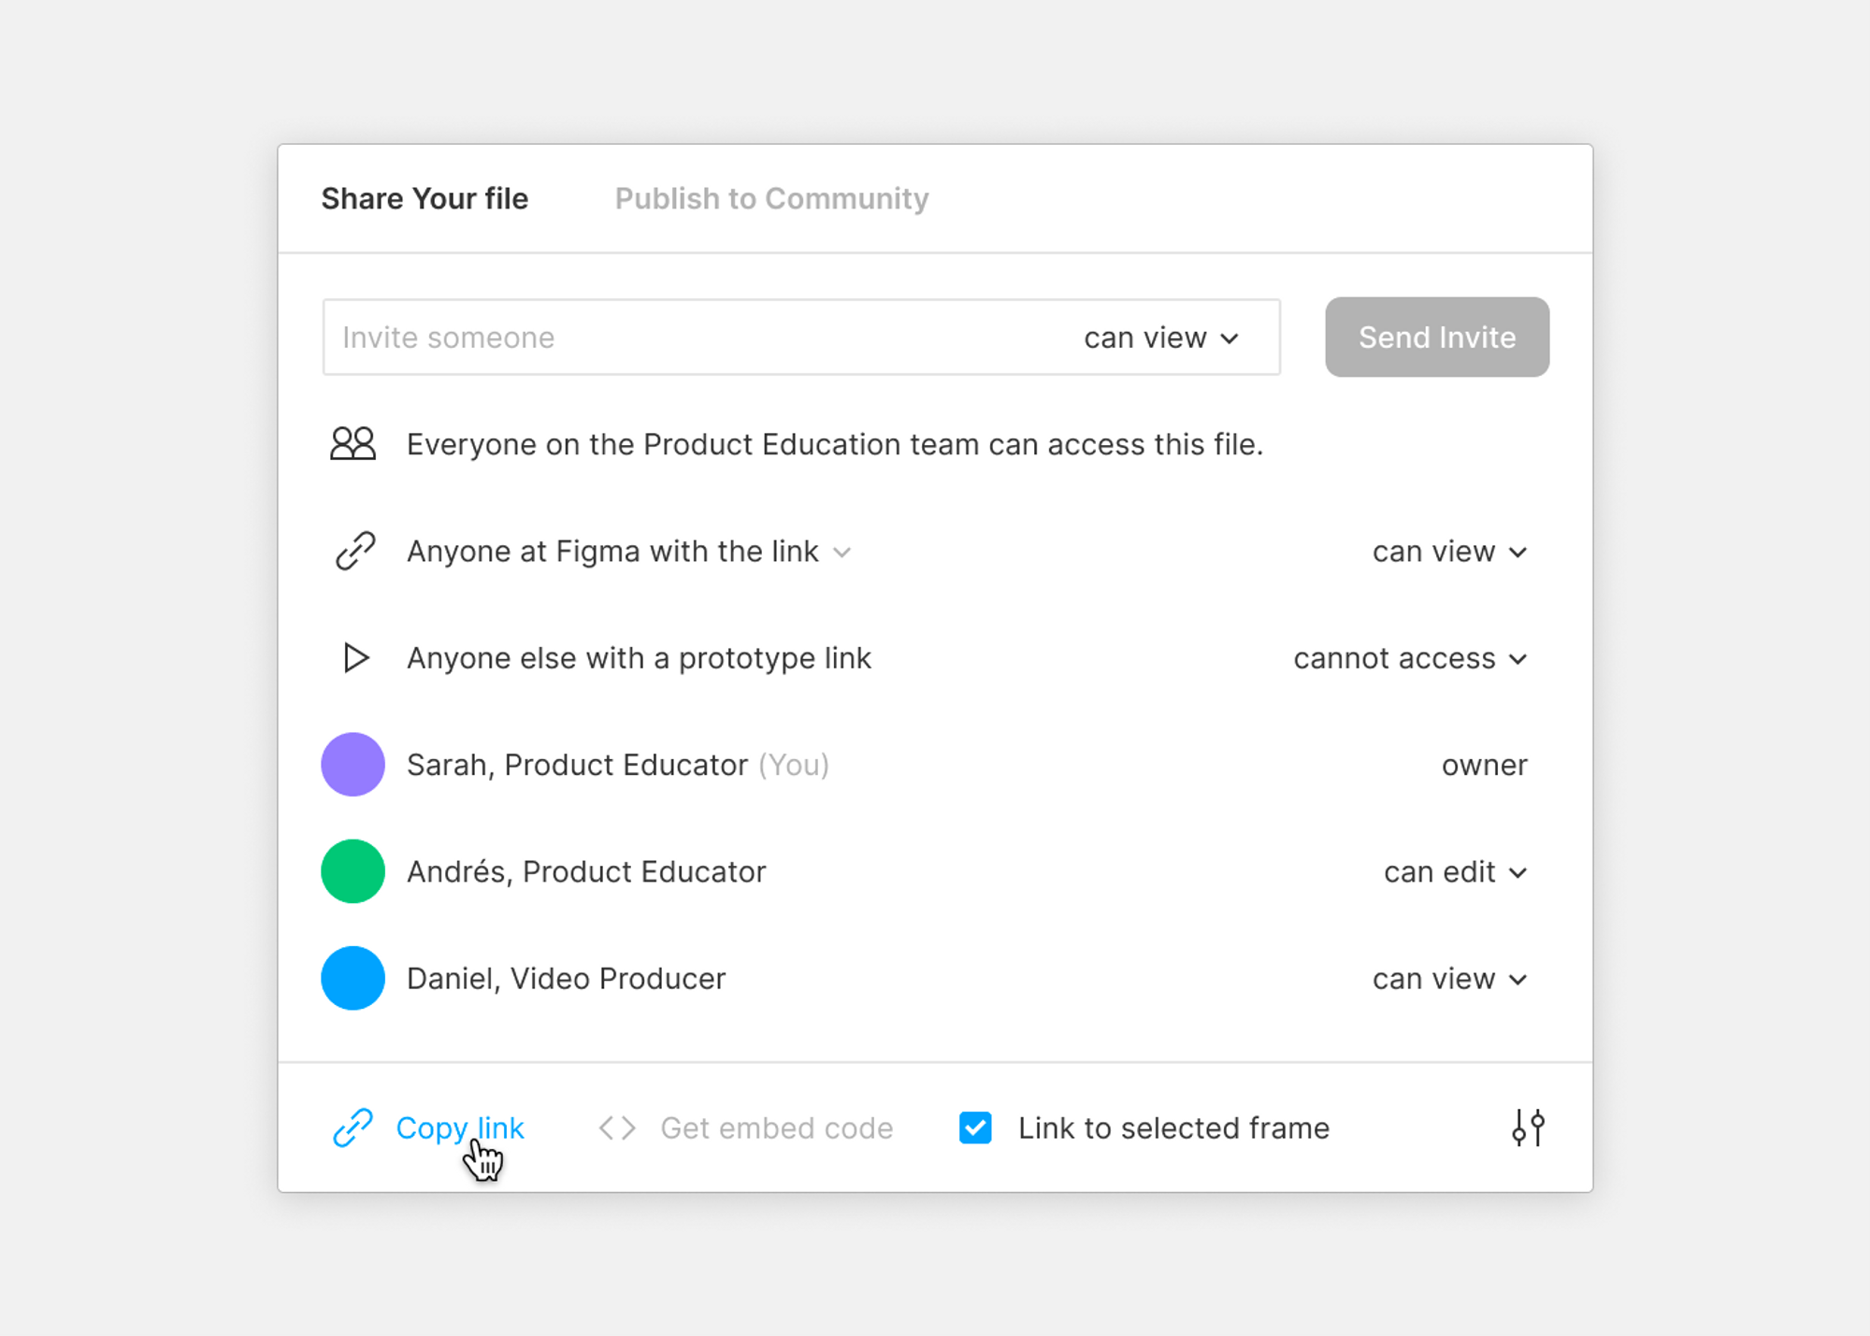This screenshot has height=1336, width=1870.
Task: Change Andrés's can edit permission
Action: 1455,871
